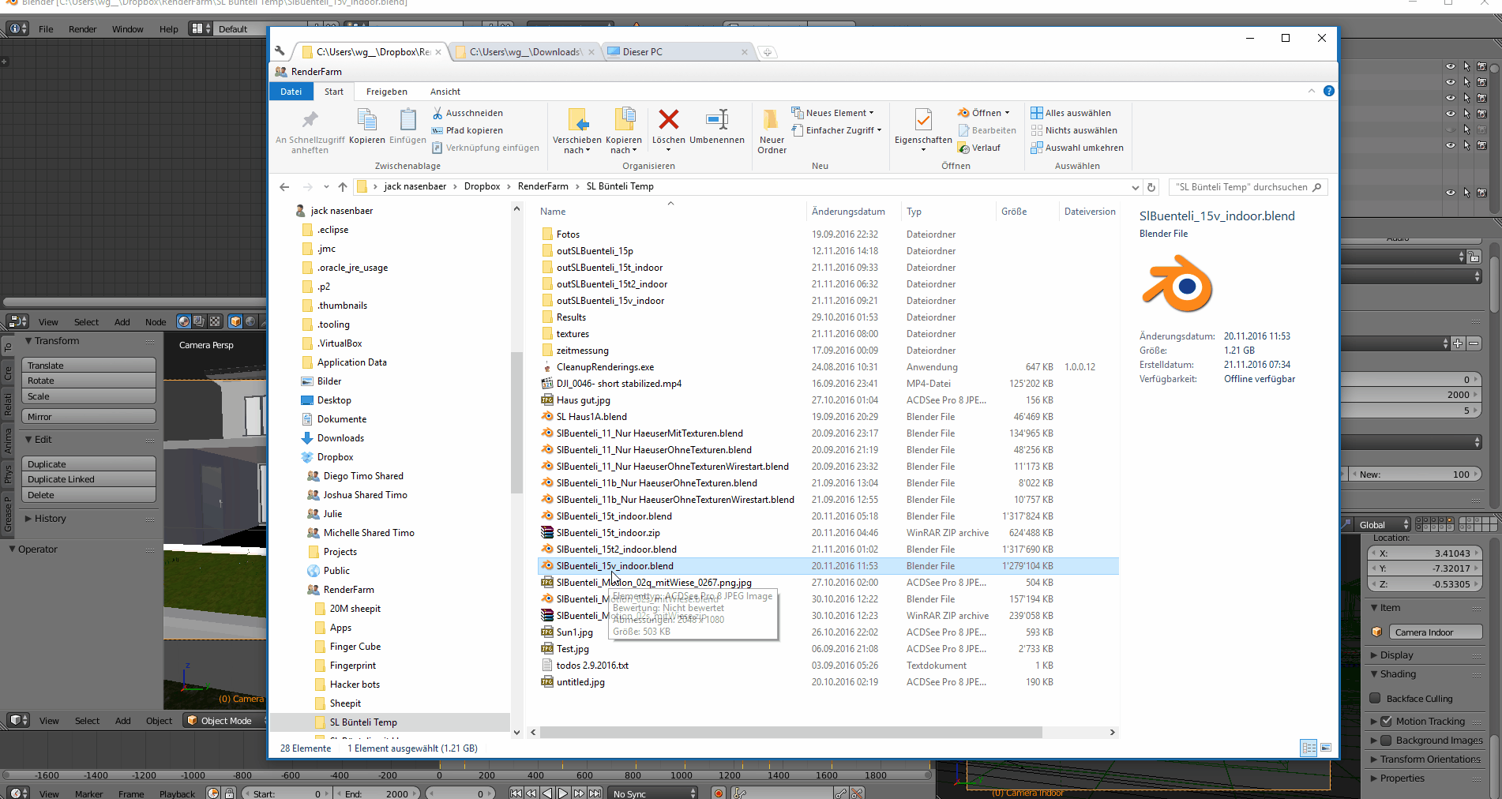Click the Duplicate Linked button
The height and width of the screenshot is (799, 1502).
point(88,478)
